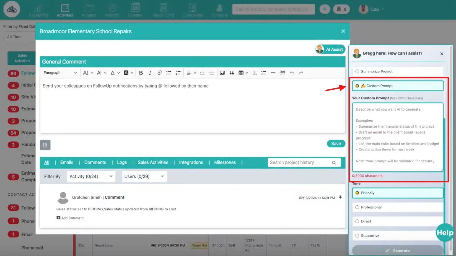This screenshot has width=456, height=256.
Task: Apply italic formatting in the editor toolbar
Action: (x=150, y=73)
